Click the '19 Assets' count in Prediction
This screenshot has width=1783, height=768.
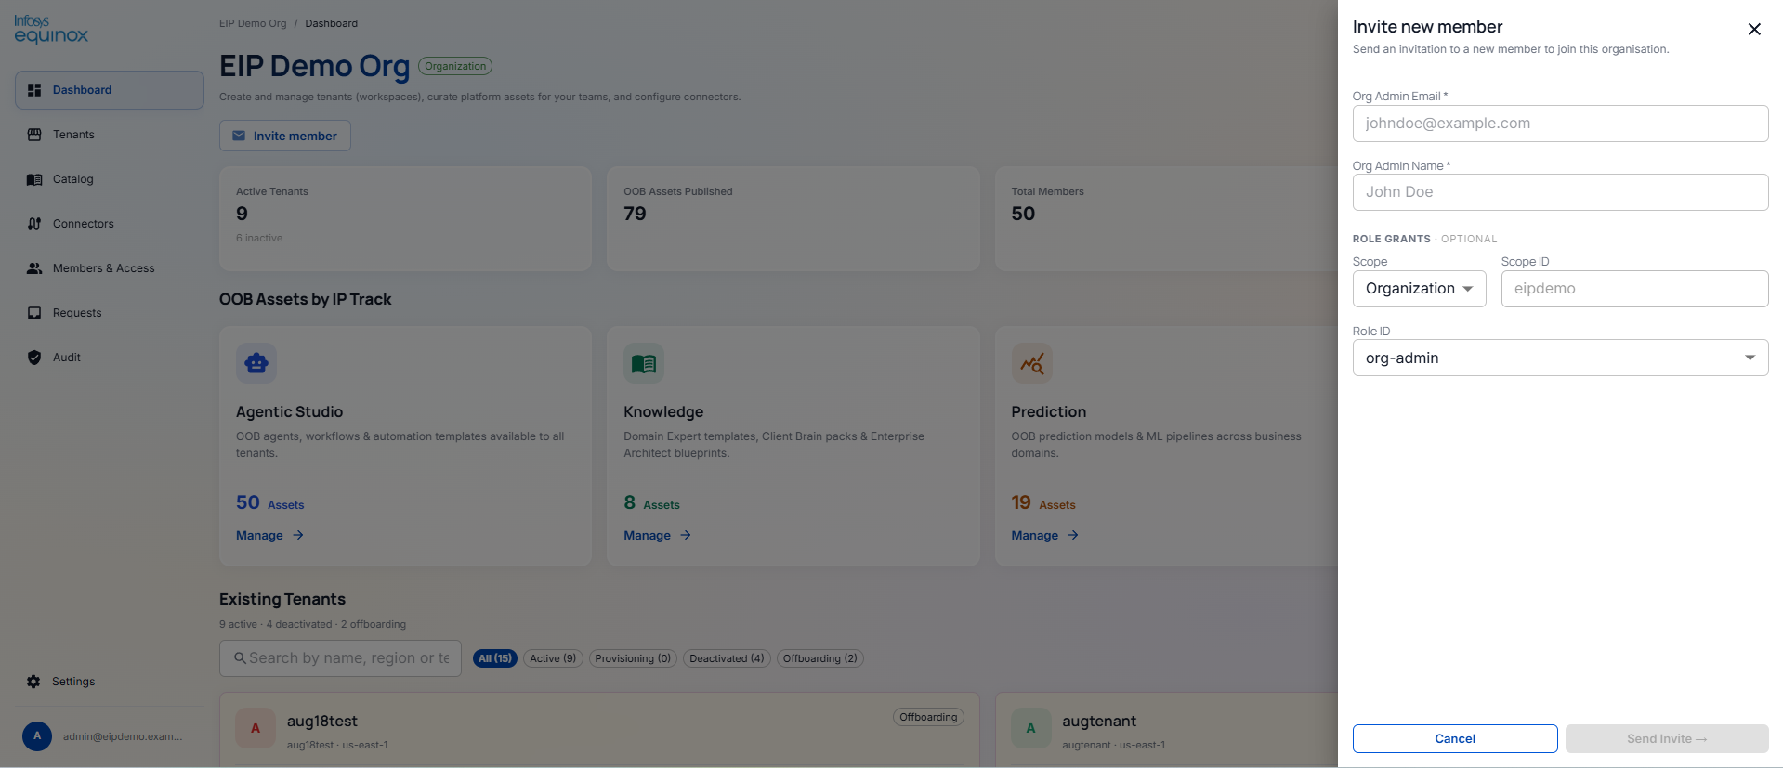pos(1043,503)
